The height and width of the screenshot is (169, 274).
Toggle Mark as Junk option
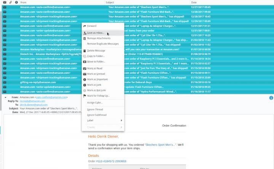tap(94, 85)
